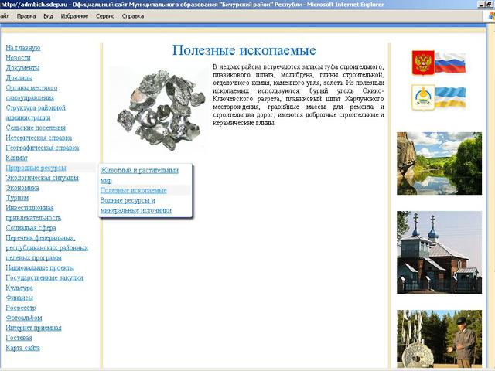Open the man near monument photo

(439, 339)
